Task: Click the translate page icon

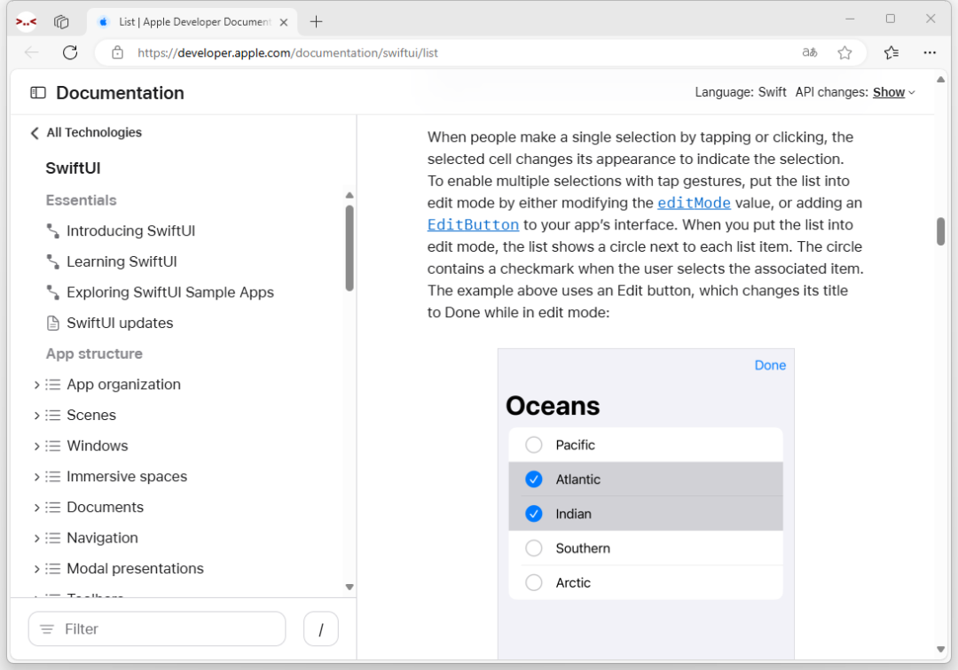Action: pos(810,52)
